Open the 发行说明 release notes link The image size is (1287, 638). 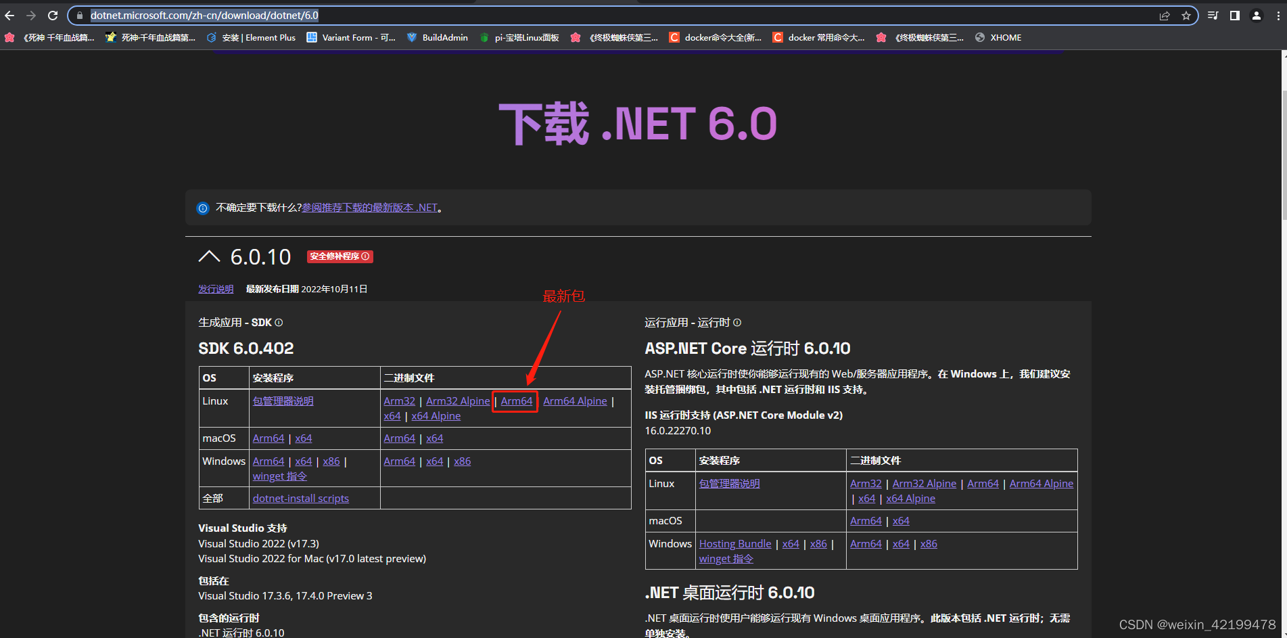(215, 289)
